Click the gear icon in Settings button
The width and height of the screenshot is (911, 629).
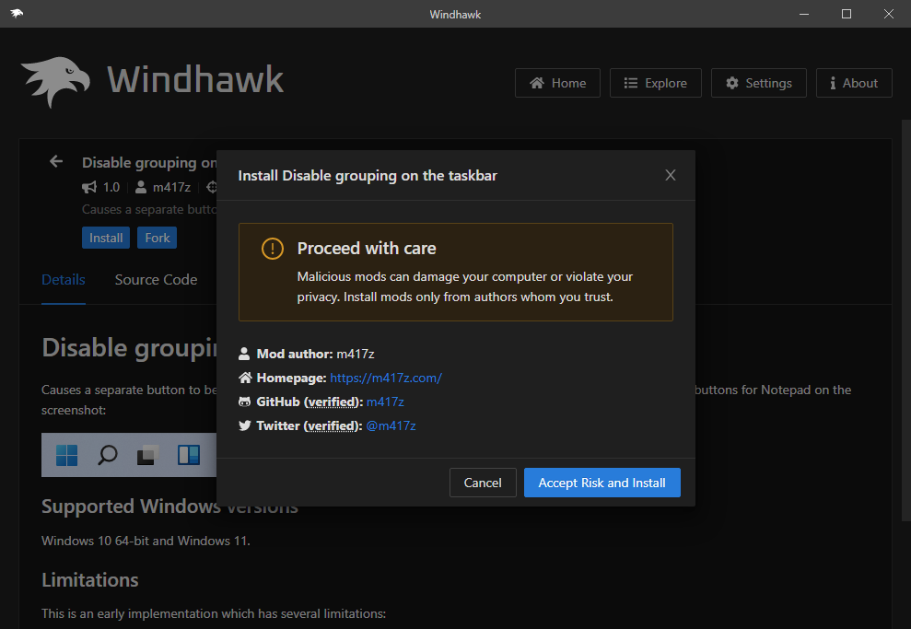coord(732,83)
